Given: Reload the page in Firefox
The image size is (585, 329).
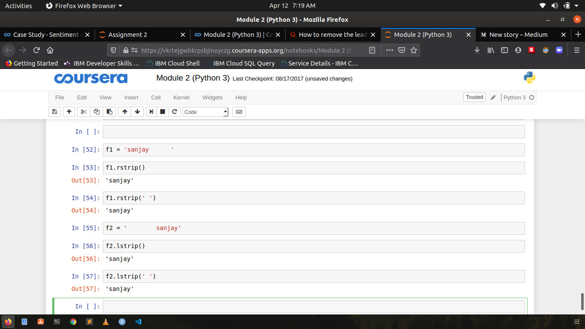Looking at the screenshot, I should (x=36, y=50).
